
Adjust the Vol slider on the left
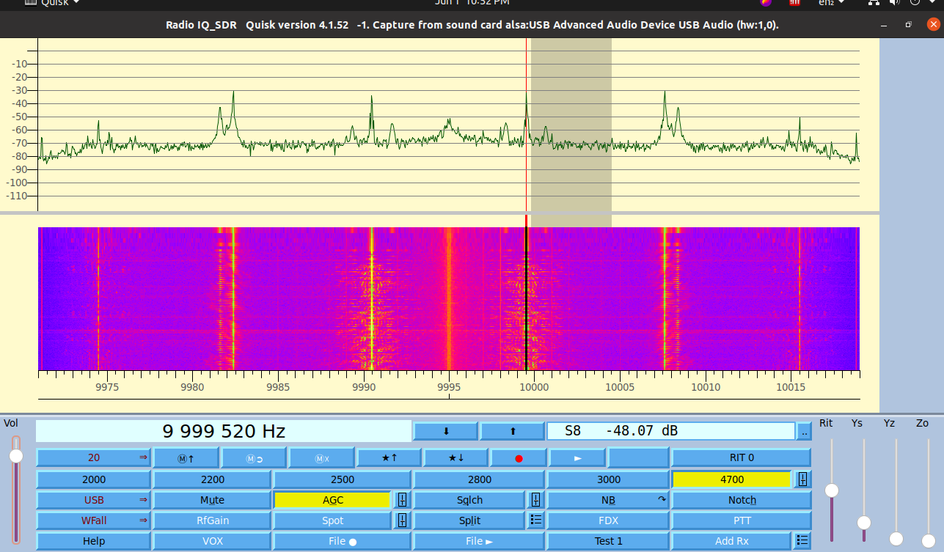click(15, 455)
